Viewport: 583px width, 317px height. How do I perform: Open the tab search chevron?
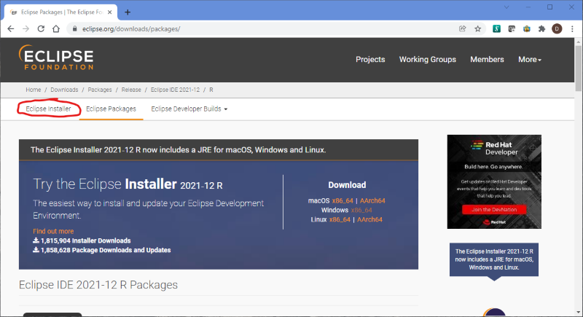(x=506, y=7)
